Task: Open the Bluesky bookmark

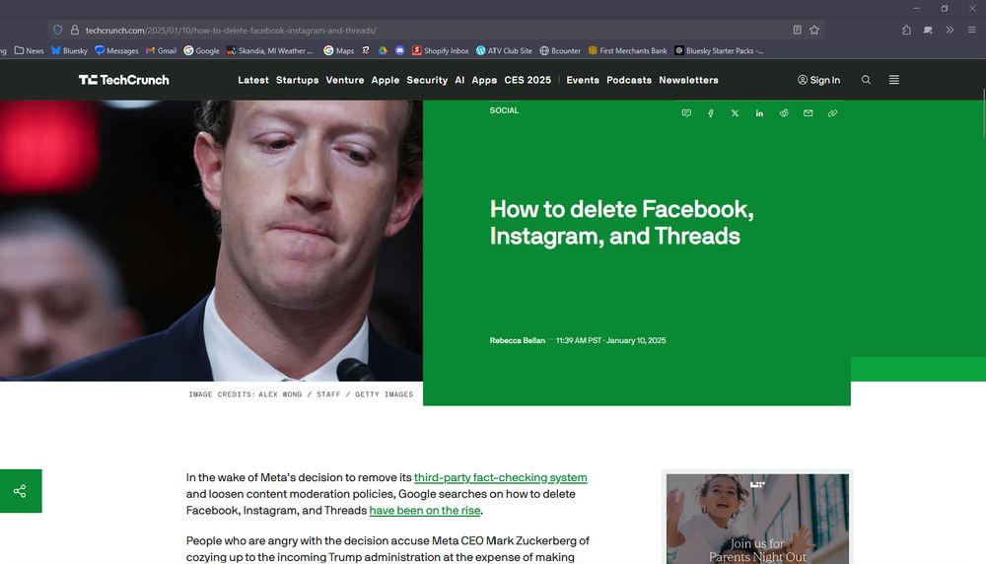Action: [x=69, y=50]
